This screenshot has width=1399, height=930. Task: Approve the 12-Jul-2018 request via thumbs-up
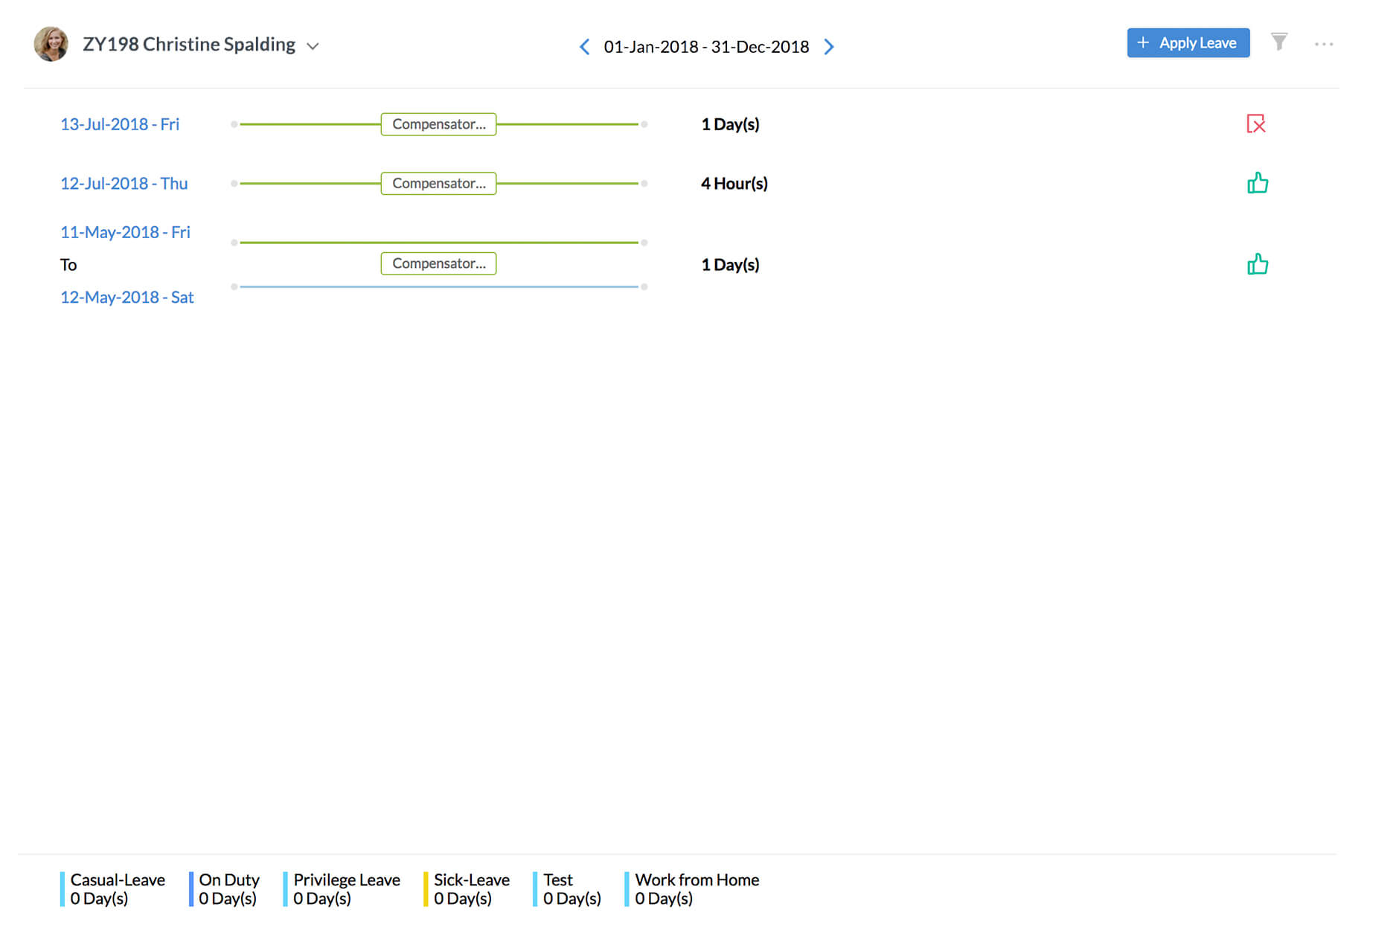pyautogui.click(x=1258, y=182)
